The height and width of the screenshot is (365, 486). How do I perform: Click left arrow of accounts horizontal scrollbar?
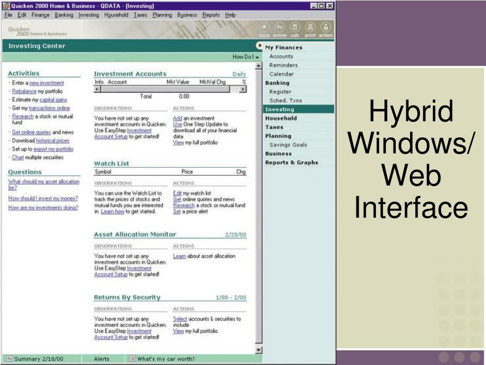click(97, 89)
